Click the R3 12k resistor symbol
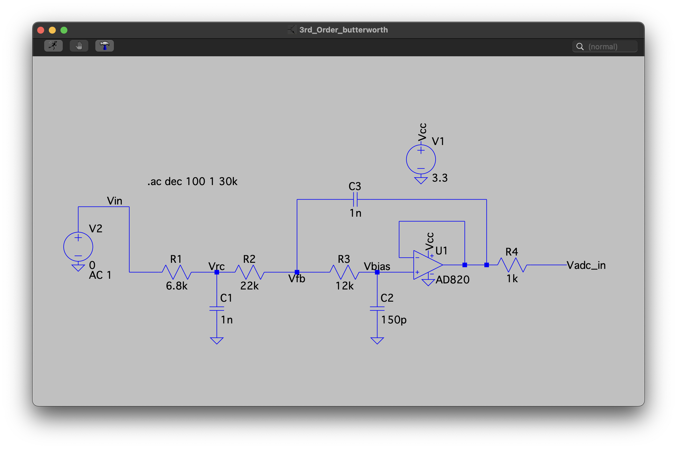Image resolution: width=677 pixels, height=449 pixels. click(x=344, y=272)
